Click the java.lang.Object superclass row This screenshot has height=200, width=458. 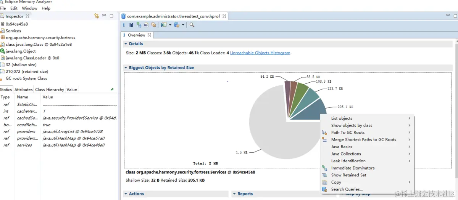(21, 51)
